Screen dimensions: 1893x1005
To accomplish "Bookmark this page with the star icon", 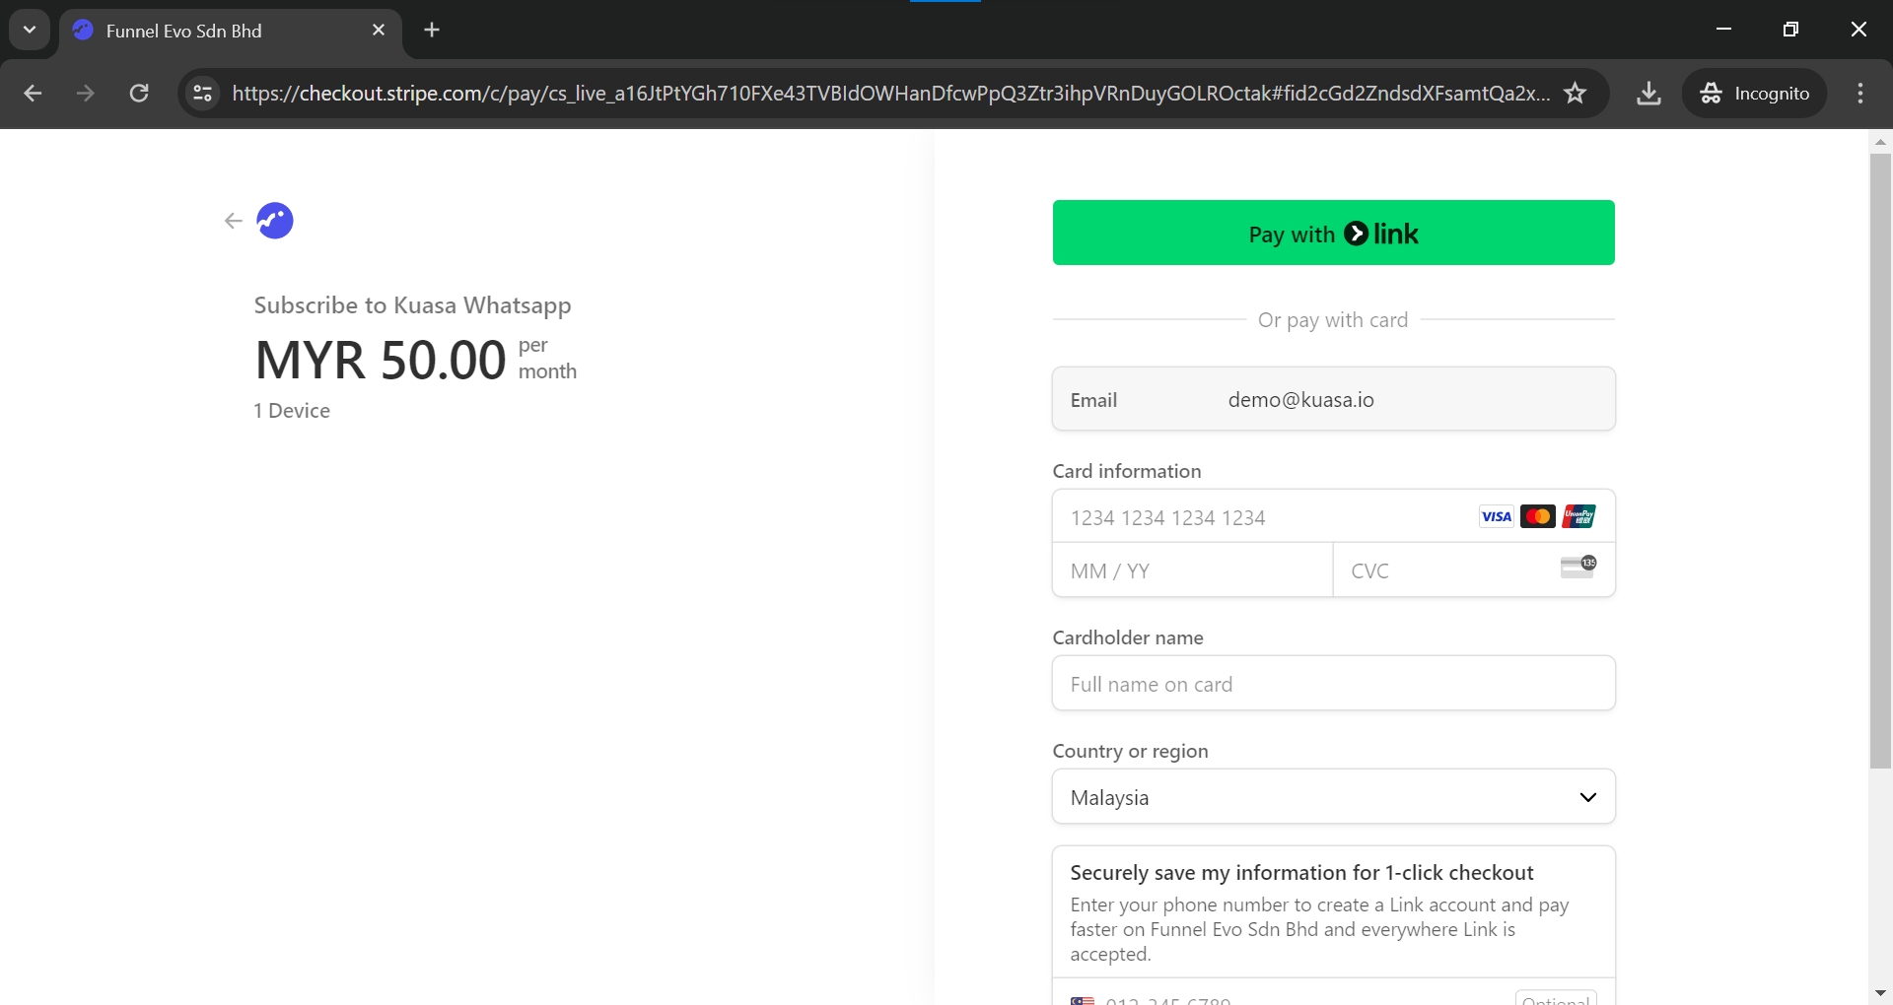I will tap(1576, 94).
